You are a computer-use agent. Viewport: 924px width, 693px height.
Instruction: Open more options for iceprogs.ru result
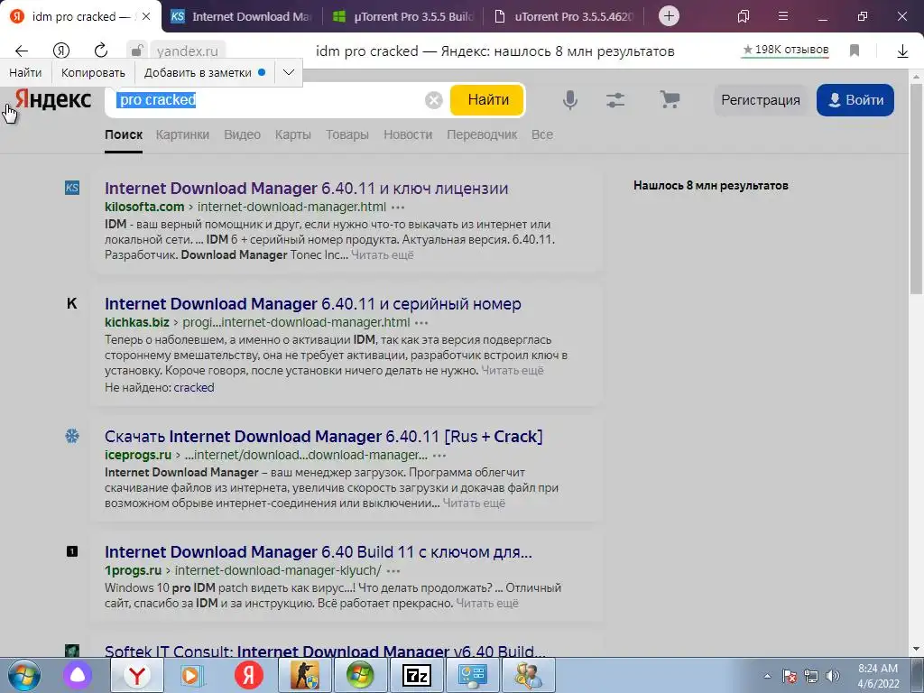pos(439,456)
